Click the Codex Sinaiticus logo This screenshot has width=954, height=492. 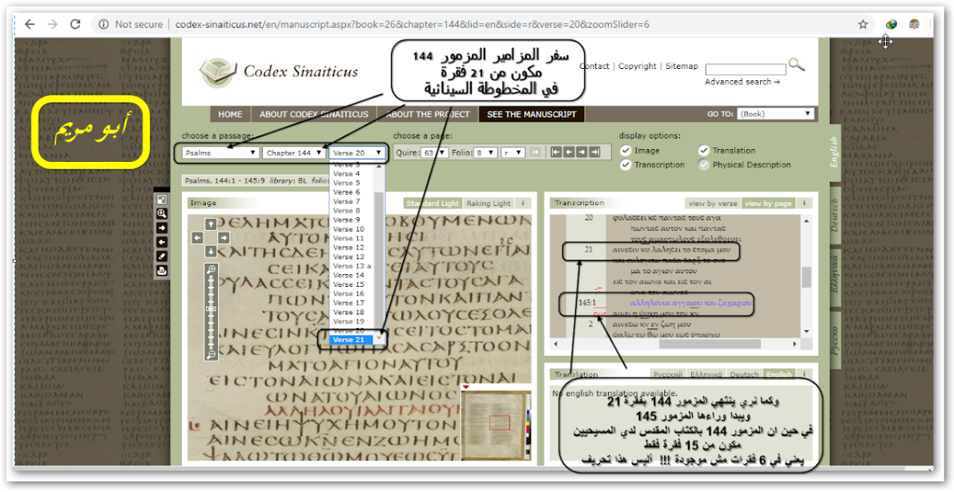pyautogui.click(x=279, y=72)
